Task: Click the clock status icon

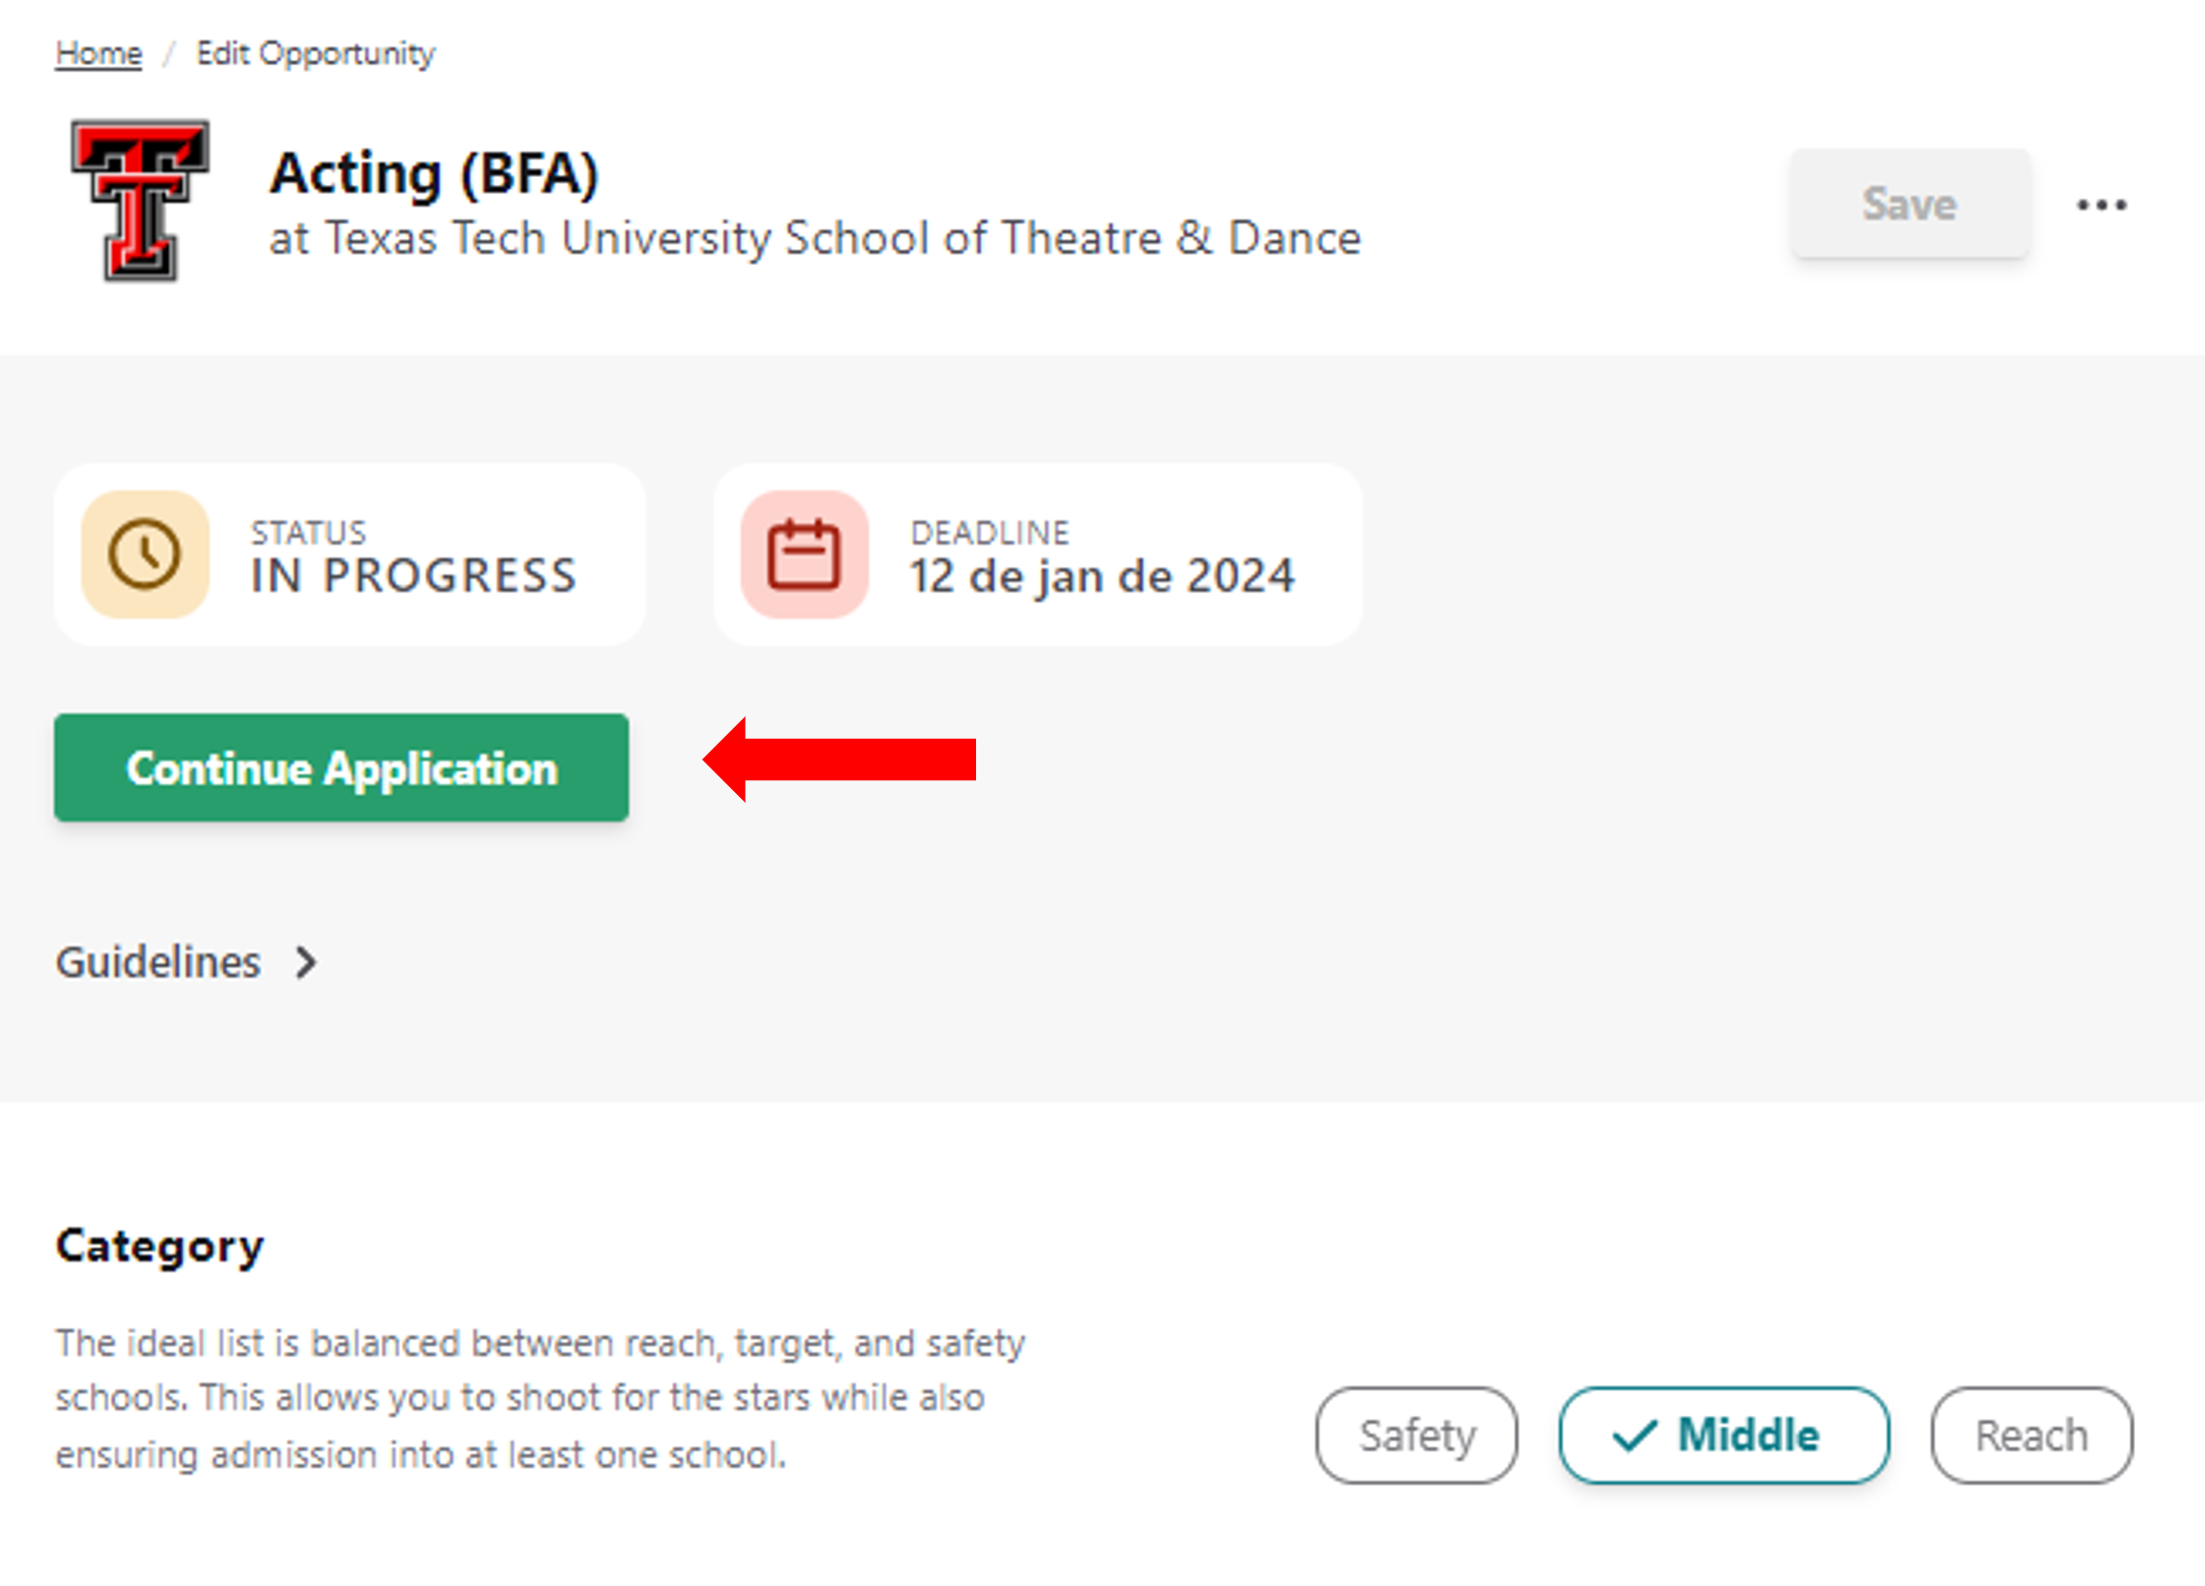Action: coord(146,555)
